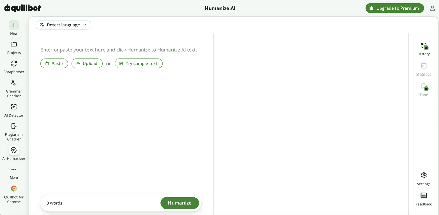This screenshot has width=439, height=215.
Task: Expand the Detect language dropdown
Action: 63,25
